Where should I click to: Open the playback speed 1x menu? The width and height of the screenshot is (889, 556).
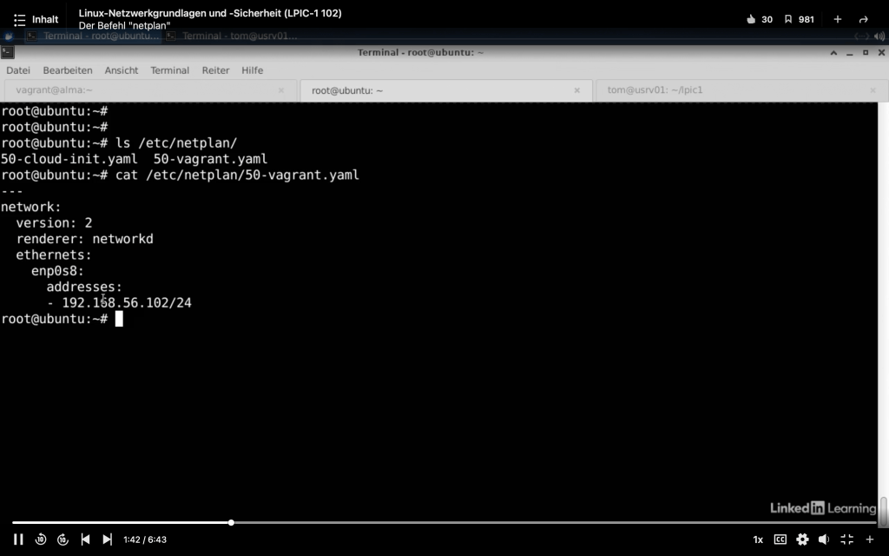tap(758, 539)
